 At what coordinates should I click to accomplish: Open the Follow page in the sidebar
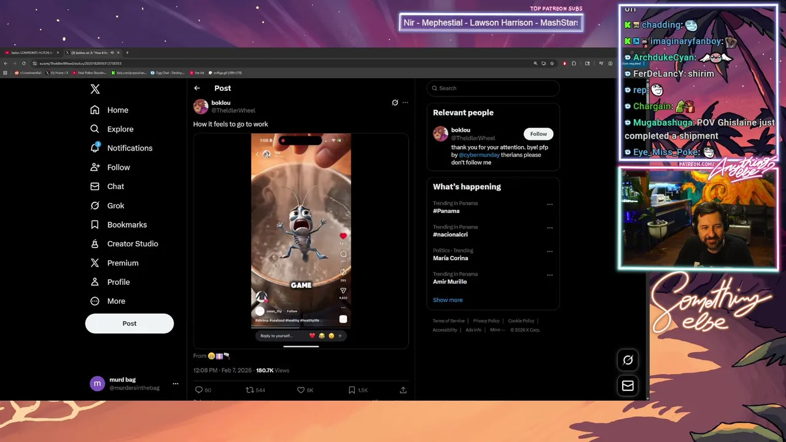[x=110, y=167]
